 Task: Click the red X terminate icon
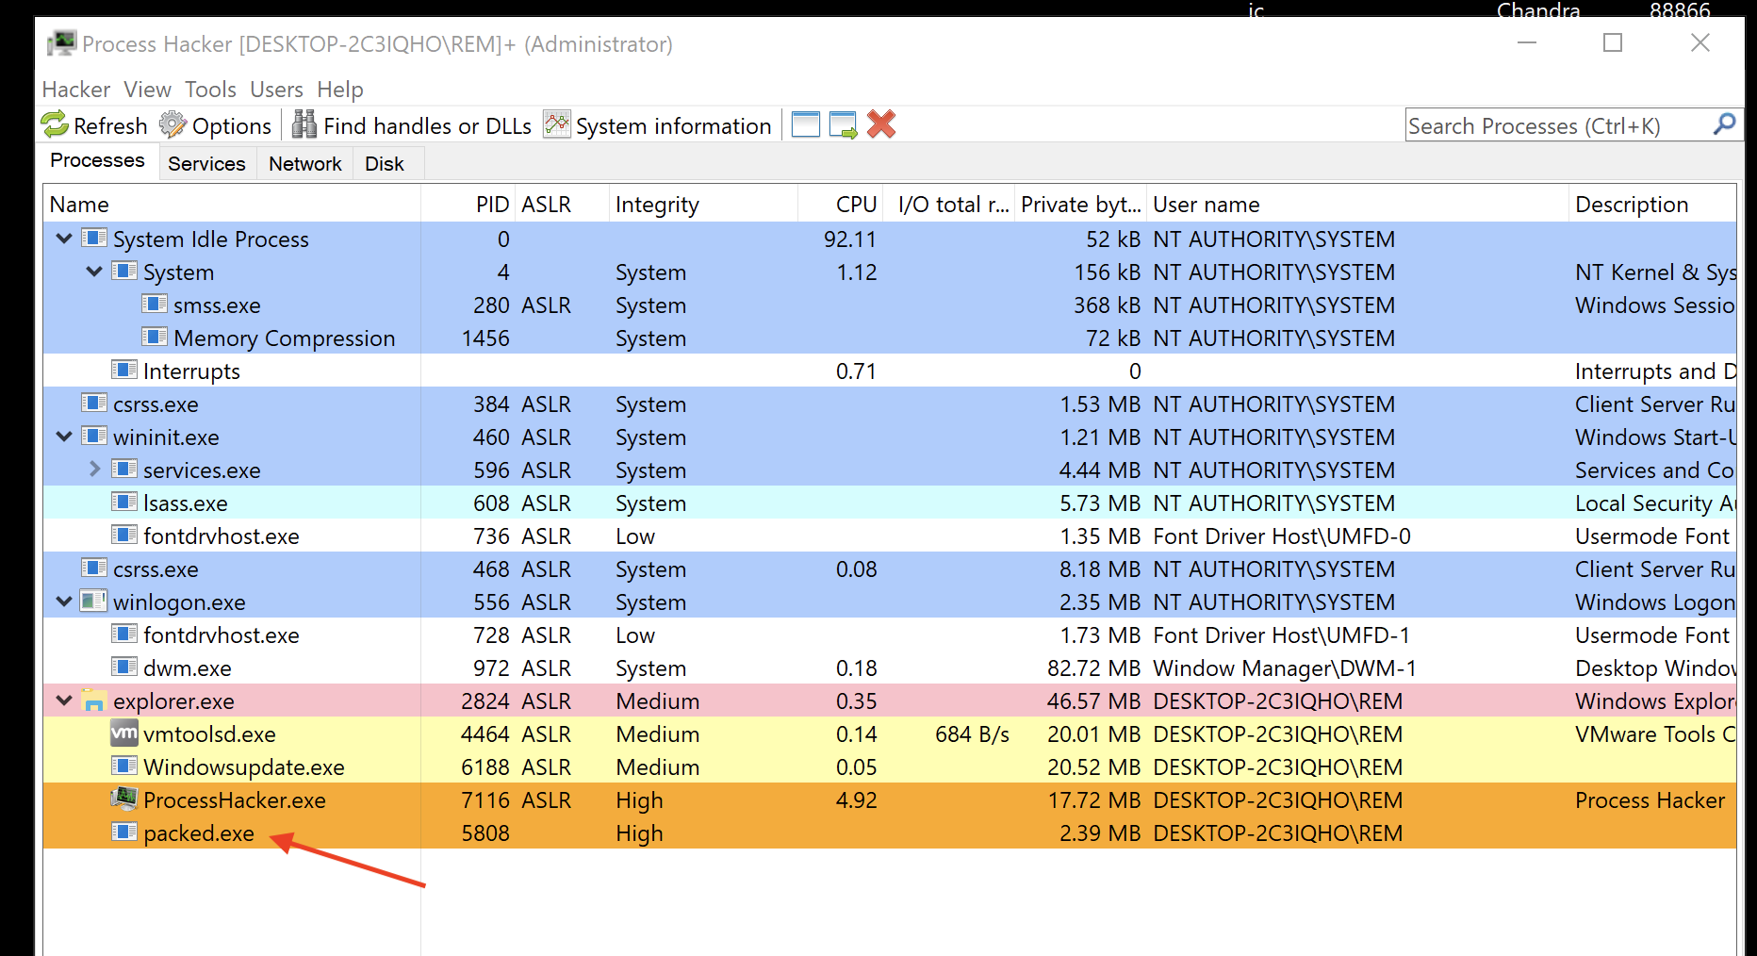pos(881,124)
